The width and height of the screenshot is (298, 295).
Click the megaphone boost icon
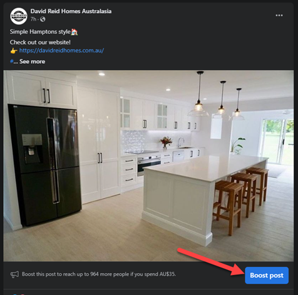pos(14,274)
